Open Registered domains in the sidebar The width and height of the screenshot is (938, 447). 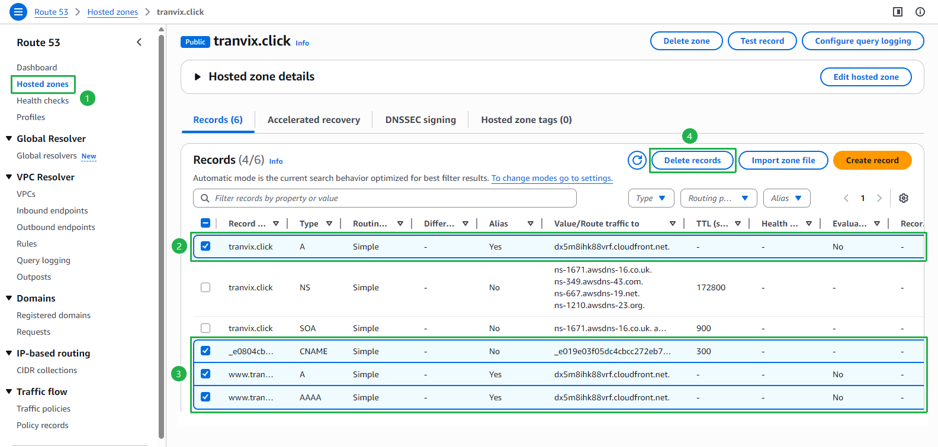point(53,315)
